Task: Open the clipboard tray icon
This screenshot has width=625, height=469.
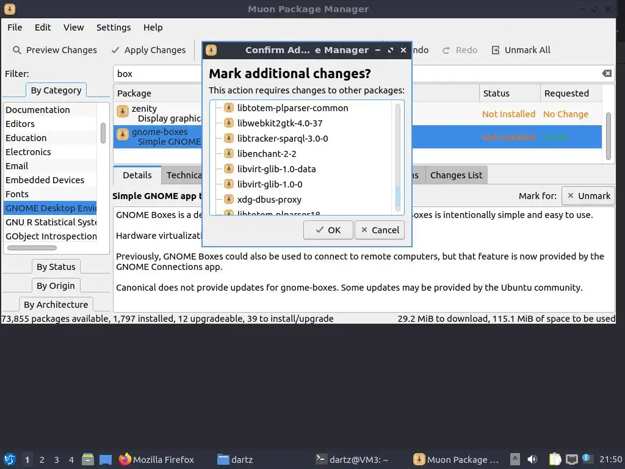Action: [555, 459]
